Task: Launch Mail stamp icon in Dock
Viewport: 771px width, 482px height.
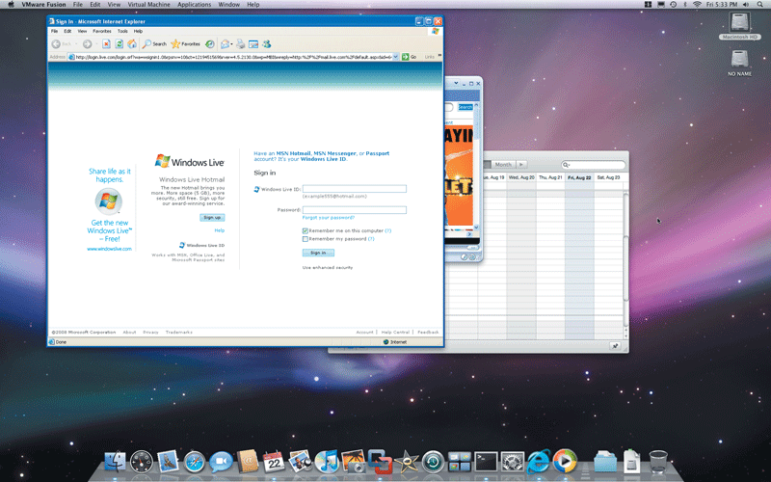Action: coord(168,462)
